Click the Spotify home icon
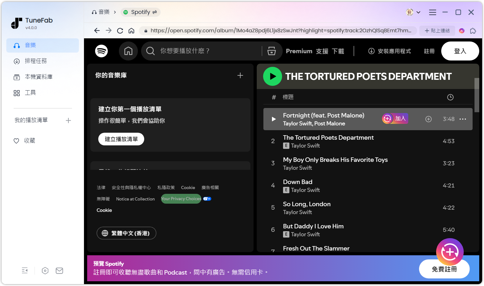The image size is (484, 286). [x=128, y=51]
